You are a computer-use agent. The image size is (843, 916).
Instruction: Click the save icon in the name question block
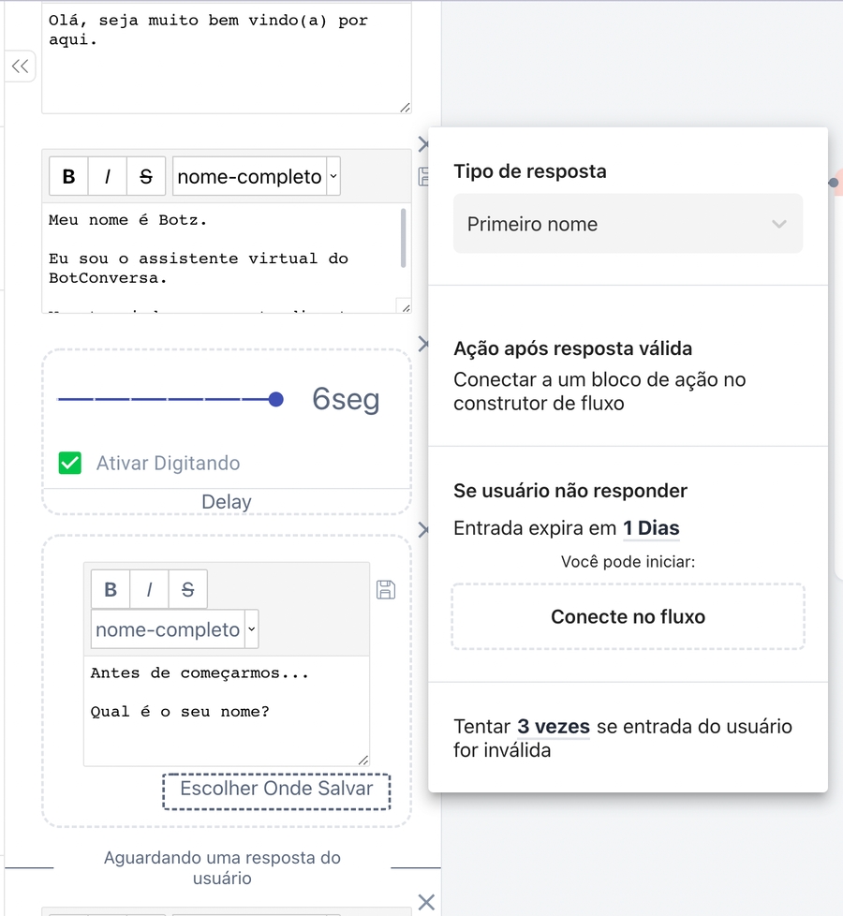385,589
